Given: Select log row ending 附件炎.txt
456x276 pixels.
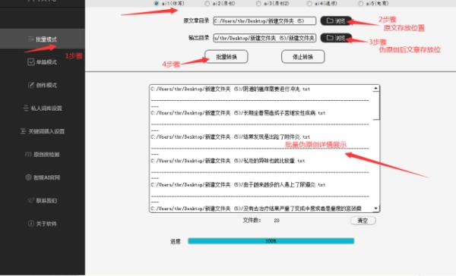Looking at the screenshot, I should tap(230, 136).
